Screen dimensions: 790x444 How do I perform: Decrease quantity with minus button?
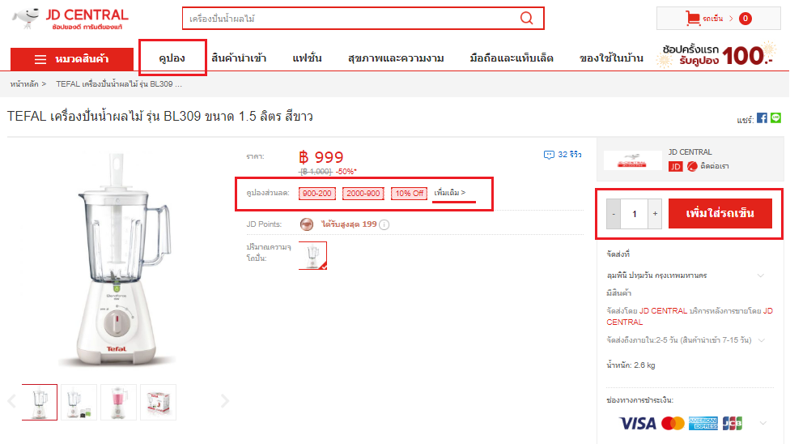(614, 214)
